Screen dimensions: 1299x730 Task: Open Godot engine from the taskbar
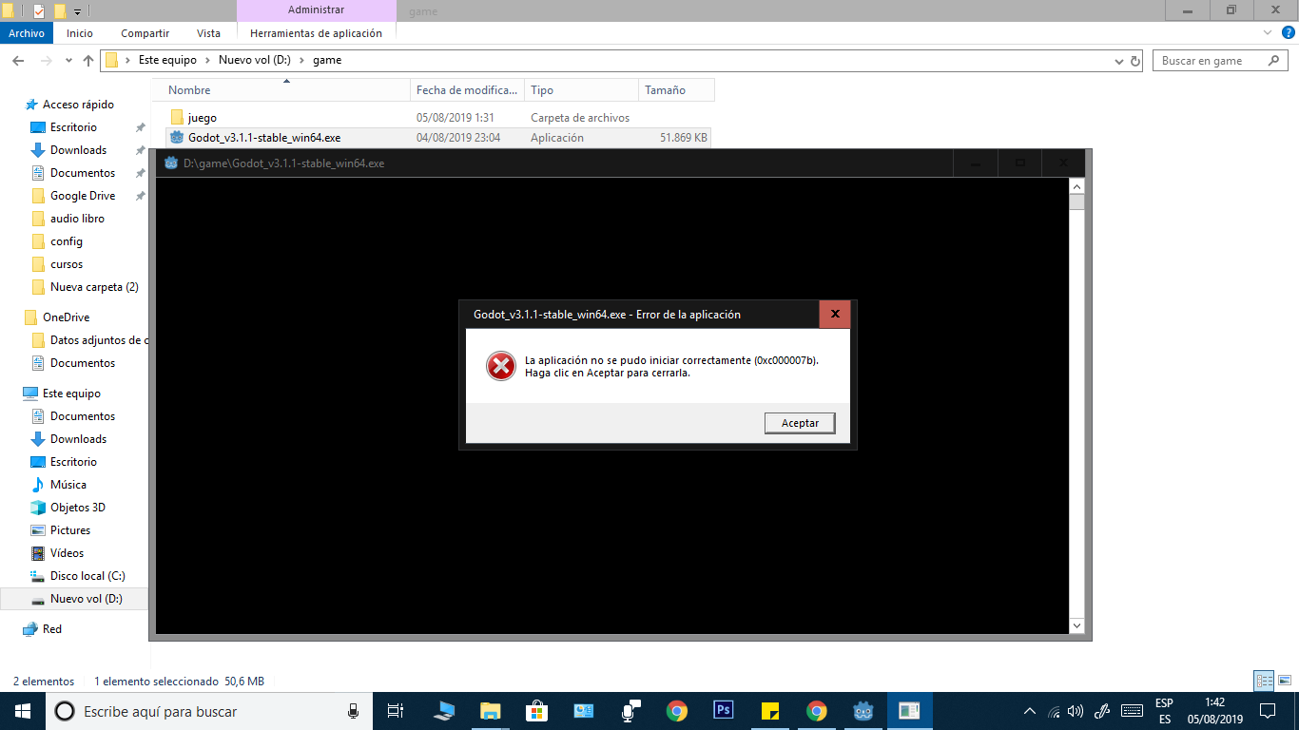point(863,710)
